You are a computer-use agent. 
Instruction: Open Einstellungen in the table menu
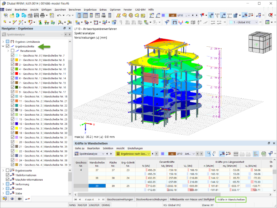click(x=135, y=148)
